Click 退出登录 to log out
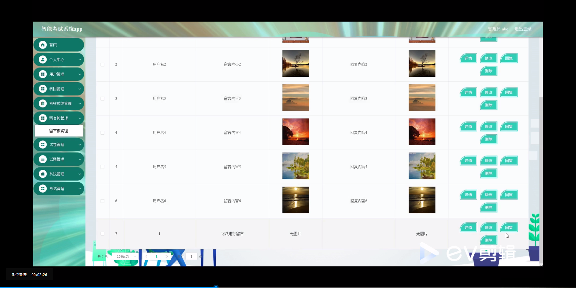576x288 pixels. (x=523, y=29)
